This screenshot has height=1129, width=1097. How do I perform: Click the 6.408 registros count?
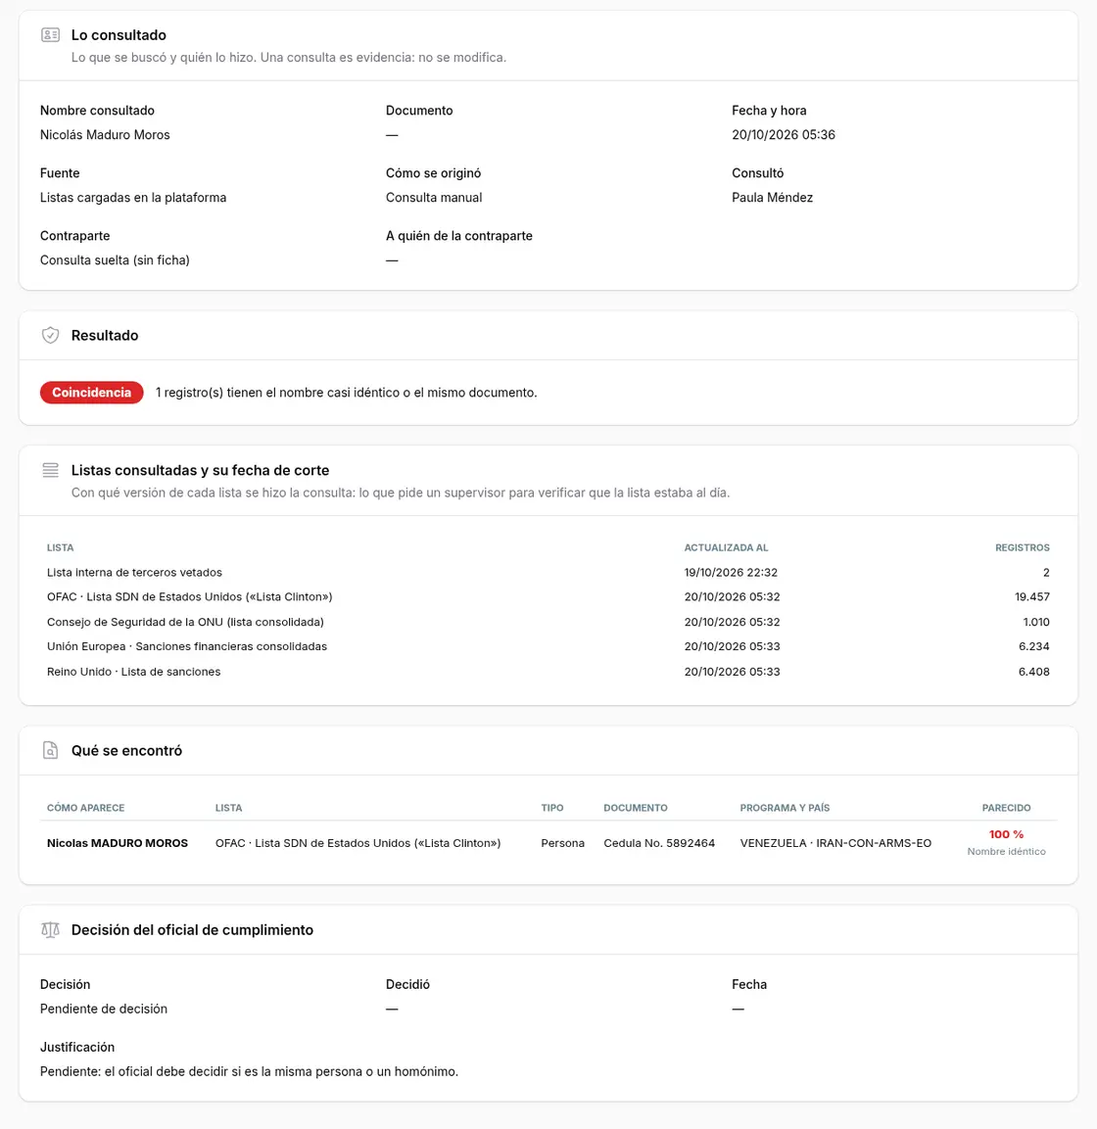tap(1034, 672)
